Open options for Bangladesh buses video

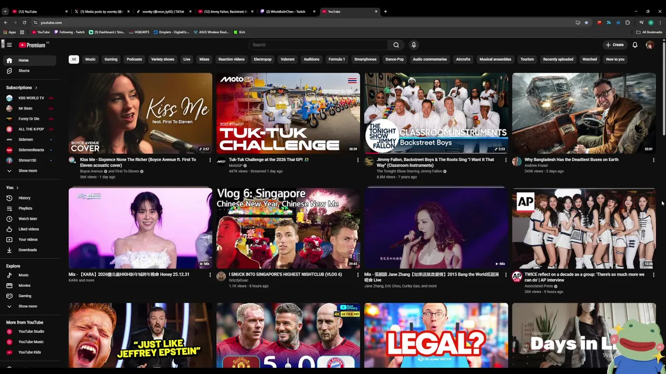pos(654,160)
